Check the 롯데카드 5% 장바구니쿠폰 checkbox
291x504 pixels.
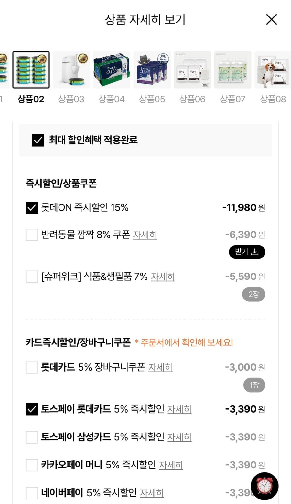click(x=32, y=367)
